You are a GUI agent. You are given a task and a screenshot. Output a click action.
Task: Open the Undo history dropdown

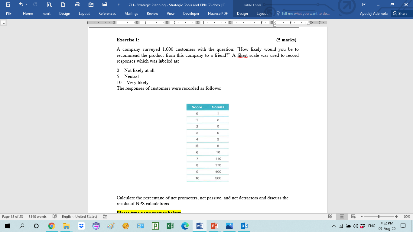(x=27, y=5)
